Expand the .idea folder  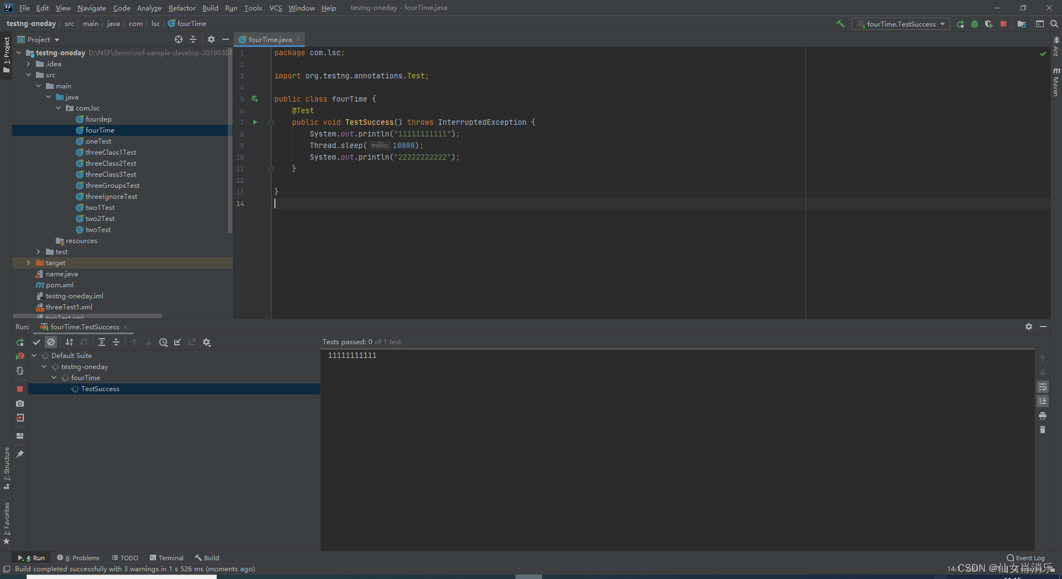pos(28,64)
